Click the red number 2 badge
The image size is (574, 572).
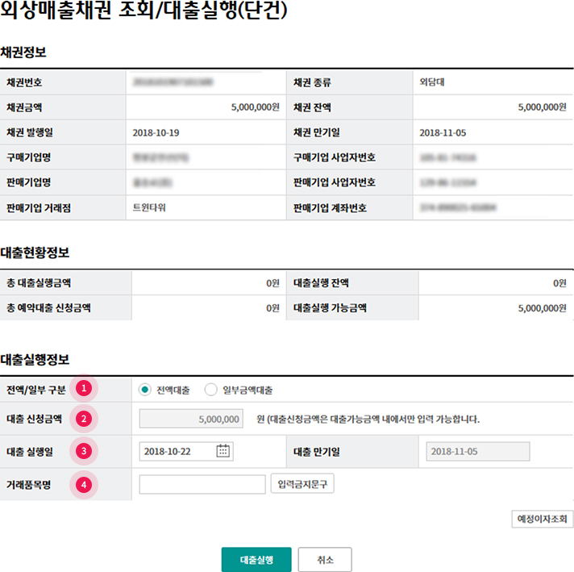point(83,419)
